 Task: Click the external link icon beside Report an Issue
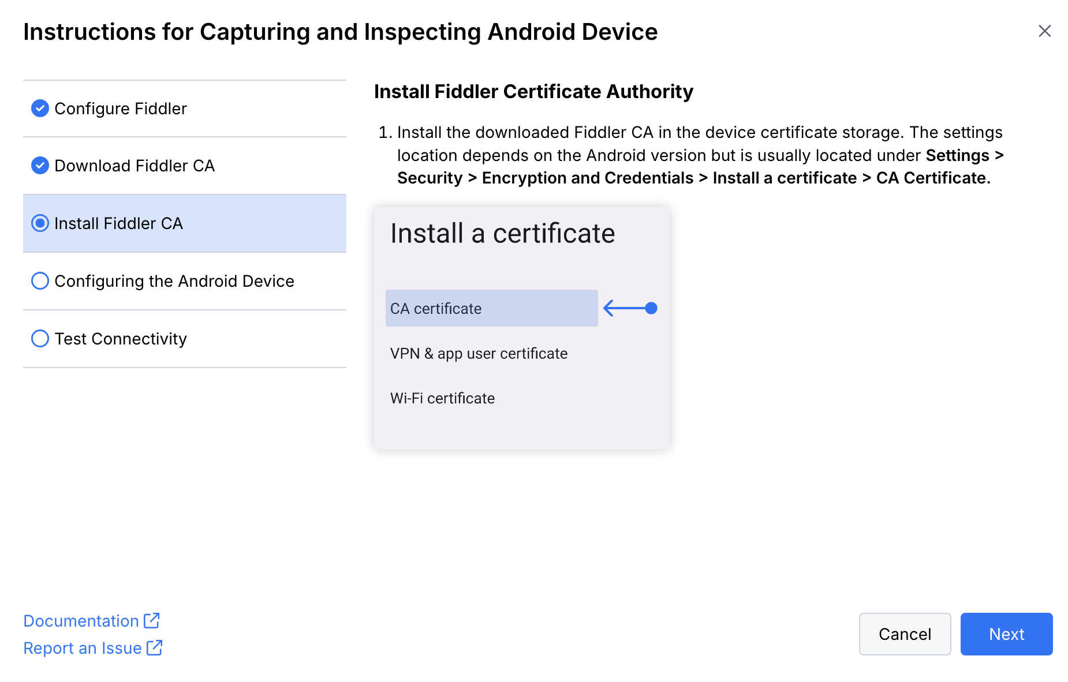(155, 648)
